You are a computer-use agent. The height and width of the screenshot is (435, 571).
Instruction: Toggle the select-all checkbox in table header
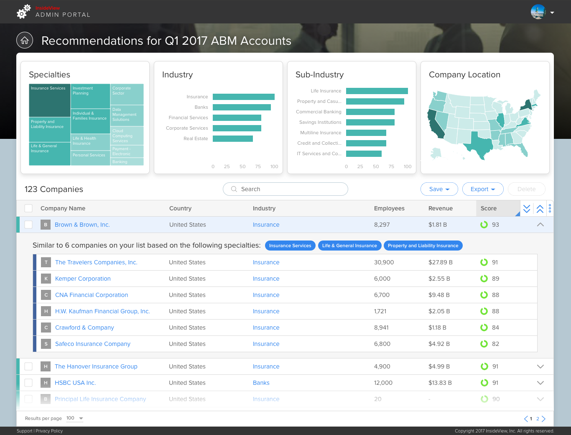click(x=28, y=208)
